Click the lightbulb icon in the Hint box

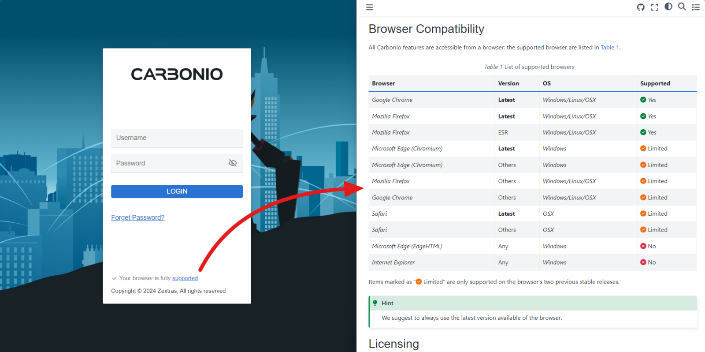pos(375,303)
